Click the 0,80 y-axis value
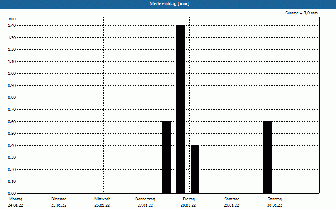Image resolution: width=336 pixels, height=210 pixels. pos(12,97)
